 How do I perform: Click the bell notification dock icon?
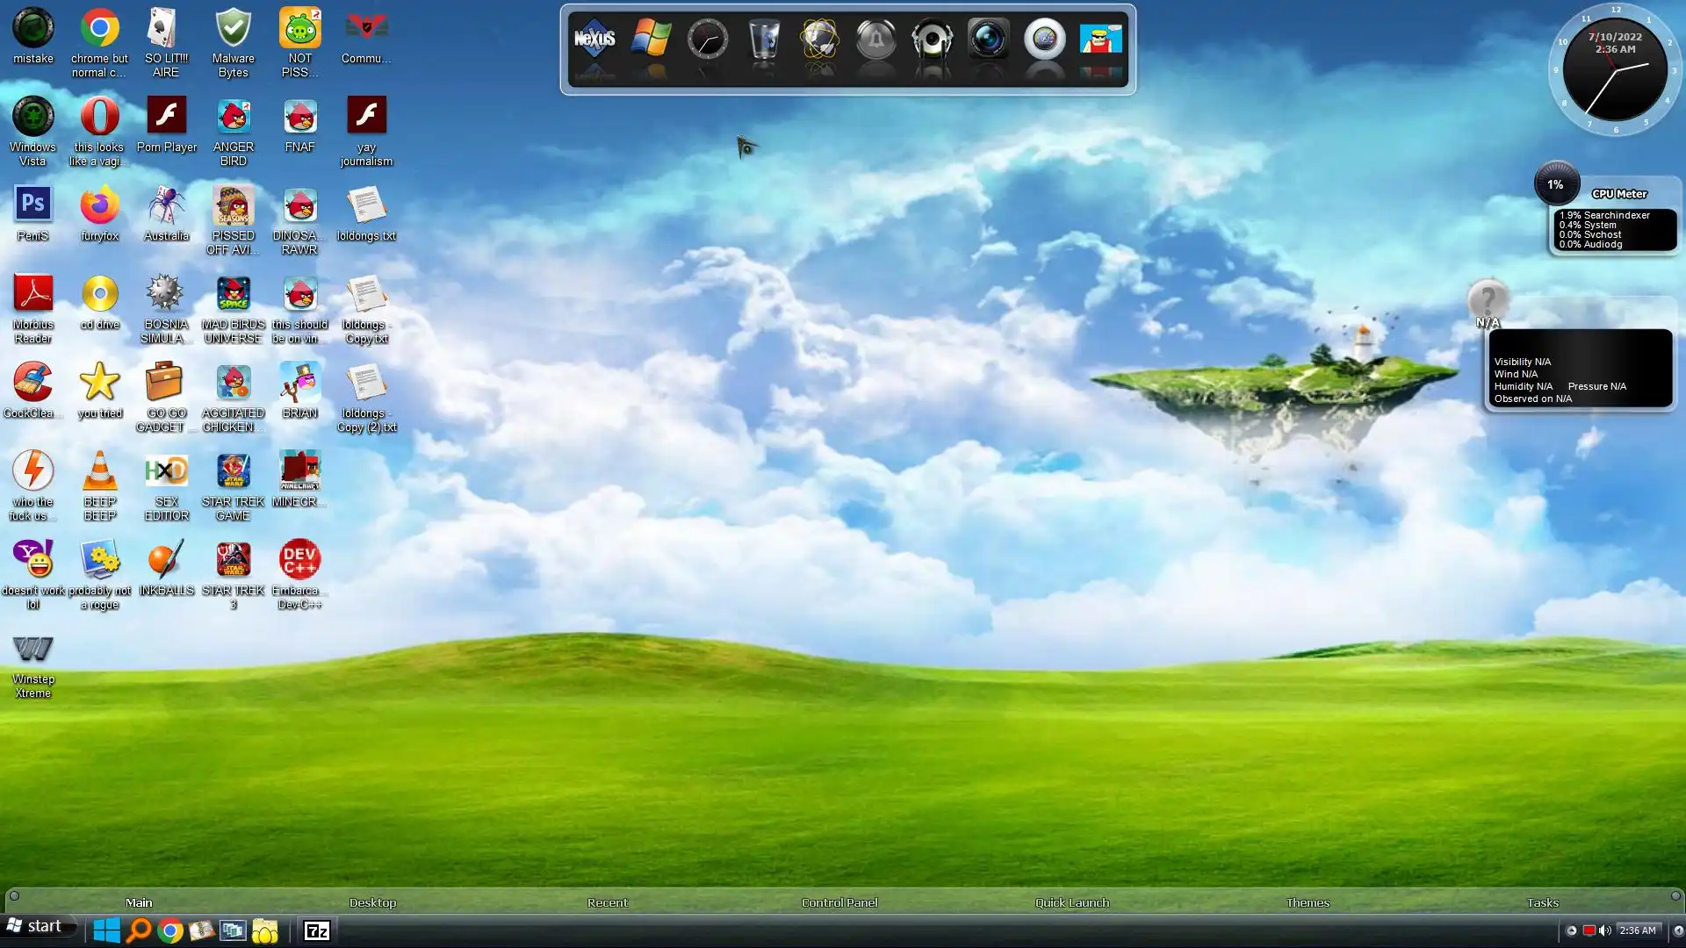click(875, 40)
